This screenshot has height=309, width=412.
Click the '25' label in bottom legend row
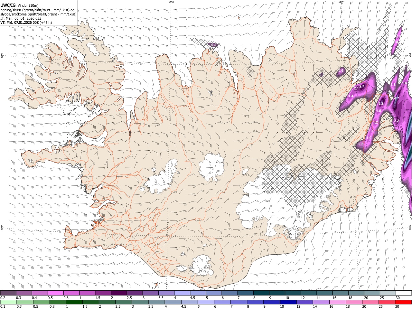(x=381, y=307)
